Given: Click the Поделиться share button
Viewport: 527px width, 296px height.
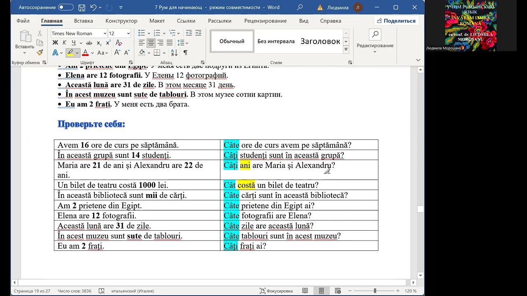Looking at the screenshot, I should pyautogui.click(x=396, y=21).
